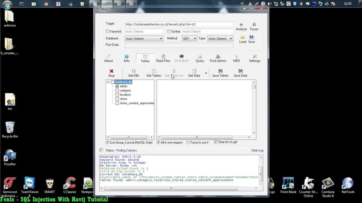Click the Keyword Auto Detect field
The width and height of the screenshot is (362, 203).
[x=144, y=32]
